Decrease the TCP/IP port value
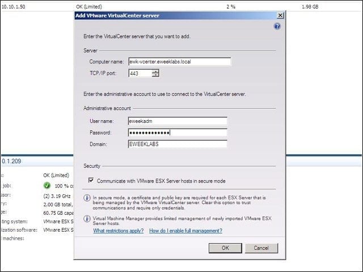Screen dimensions: 363x272 point(155,75)
